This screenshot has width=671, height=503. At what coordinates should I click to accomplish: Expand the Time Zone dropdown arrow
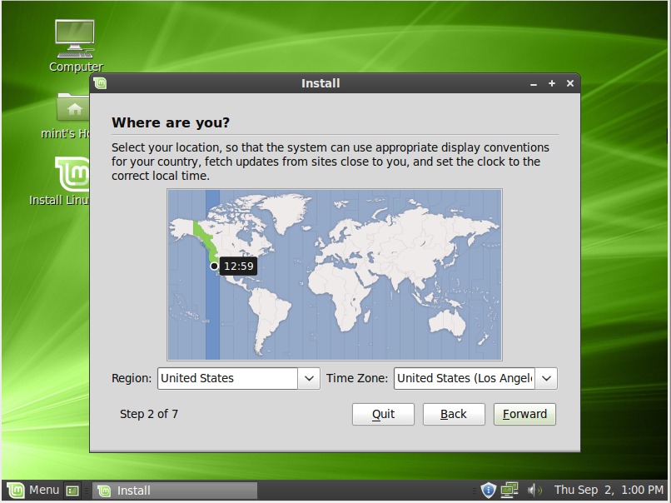click(x=546, y=378)
